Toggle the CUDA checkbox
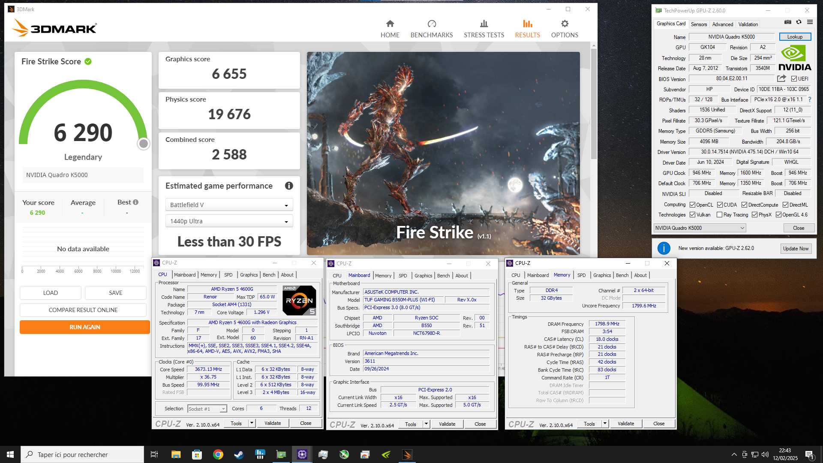This screenshot has width=823, height=463. (x=720, y=205)
